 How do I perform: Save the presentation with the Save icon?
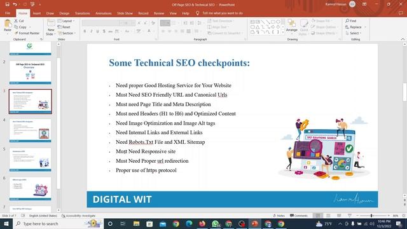(7, 4)
